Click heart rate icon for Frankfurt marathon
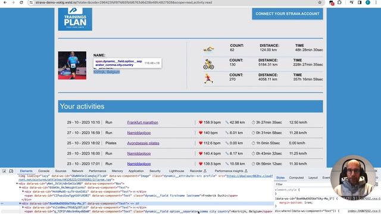The height and width of the screenshot is (214, 381). 201,122
